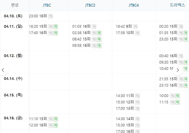Click the green 재 rerun badge at 16:20
189x133 pixels.
click(x=56, y=27)
